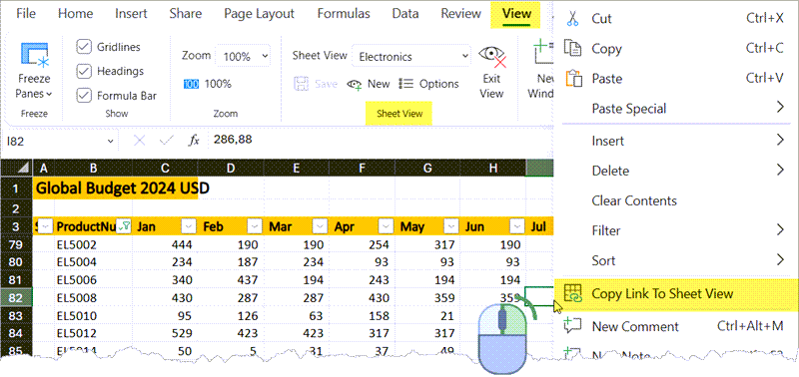
Task: Click the Paste clipboard icon
Action: (x=573, y=79)
